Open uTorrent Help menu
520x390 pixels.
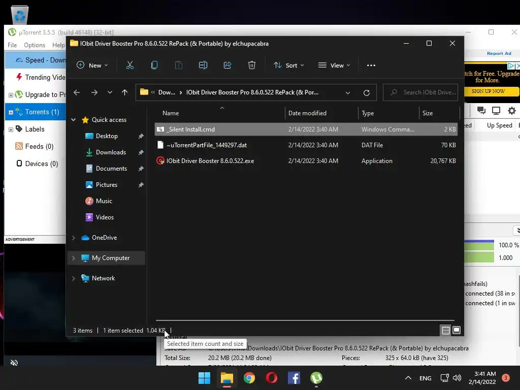pos(58,45)
